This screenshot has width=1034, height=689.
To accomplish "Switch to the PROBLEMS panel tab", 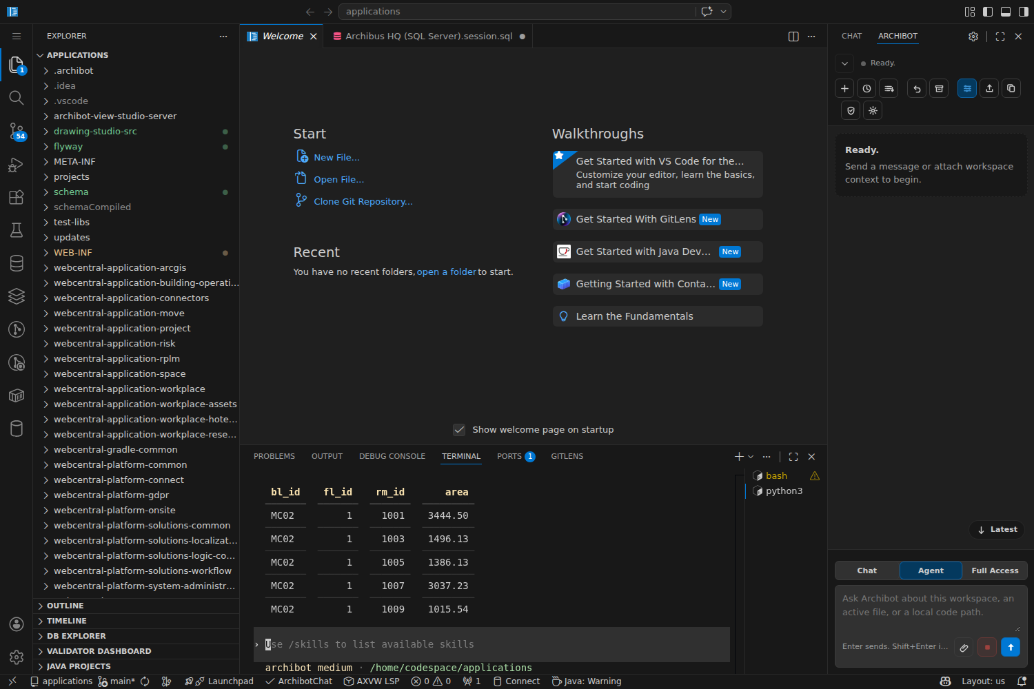I will pos(274,457).
